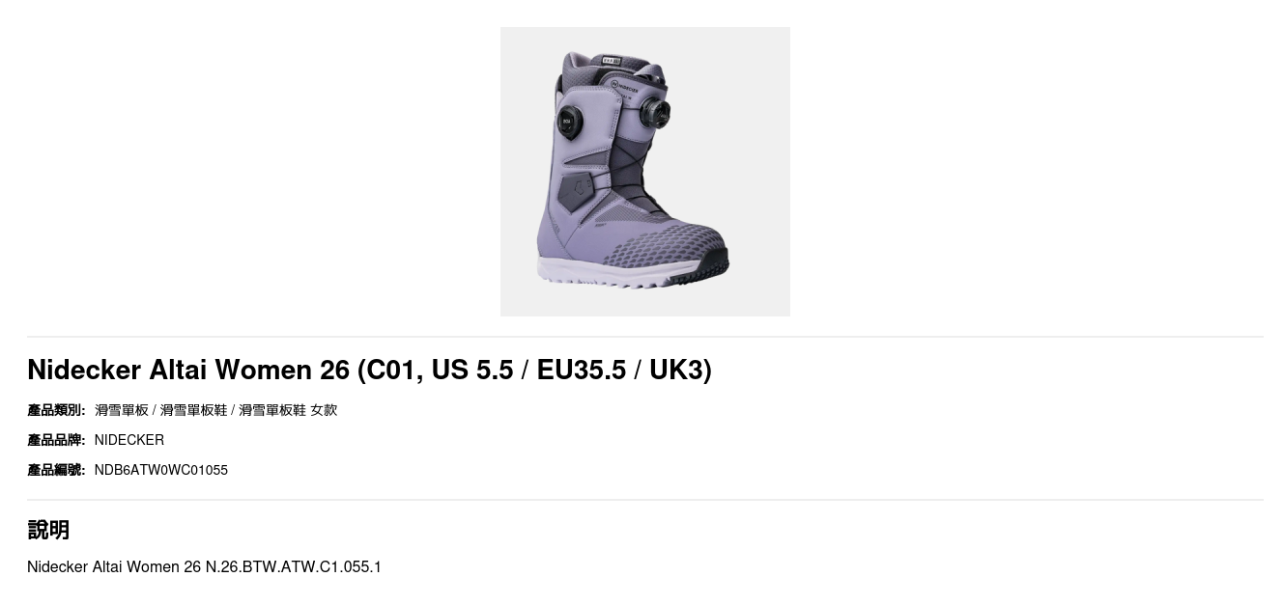The image size is (1283, 605).
Task: Click the 產品類別 label
Action: (x=56, y=410)
